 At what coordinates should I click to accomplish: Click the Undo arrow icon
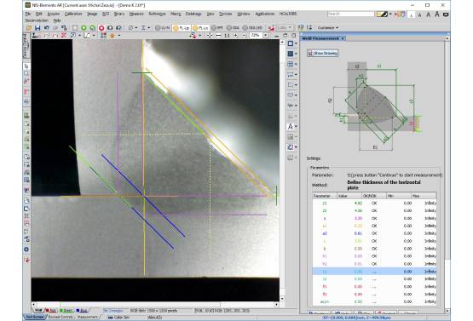click(47, 28)
